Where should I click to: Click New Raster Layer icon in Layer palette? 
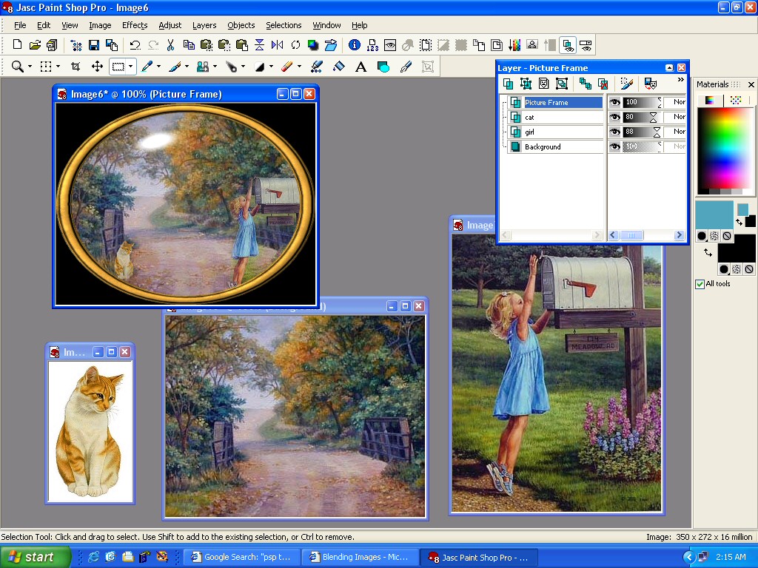(508, 84)
